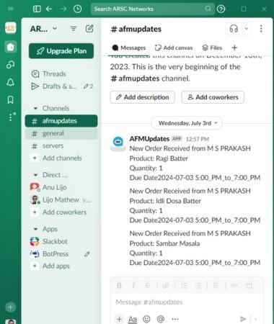Click the Message #afmupdates input field

click(187, 302)
